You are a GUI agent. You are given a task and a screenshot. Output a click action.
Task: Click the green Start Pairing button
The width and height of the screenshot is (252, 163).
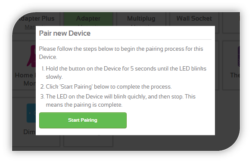pyautogui.click(x=83, y=120)
